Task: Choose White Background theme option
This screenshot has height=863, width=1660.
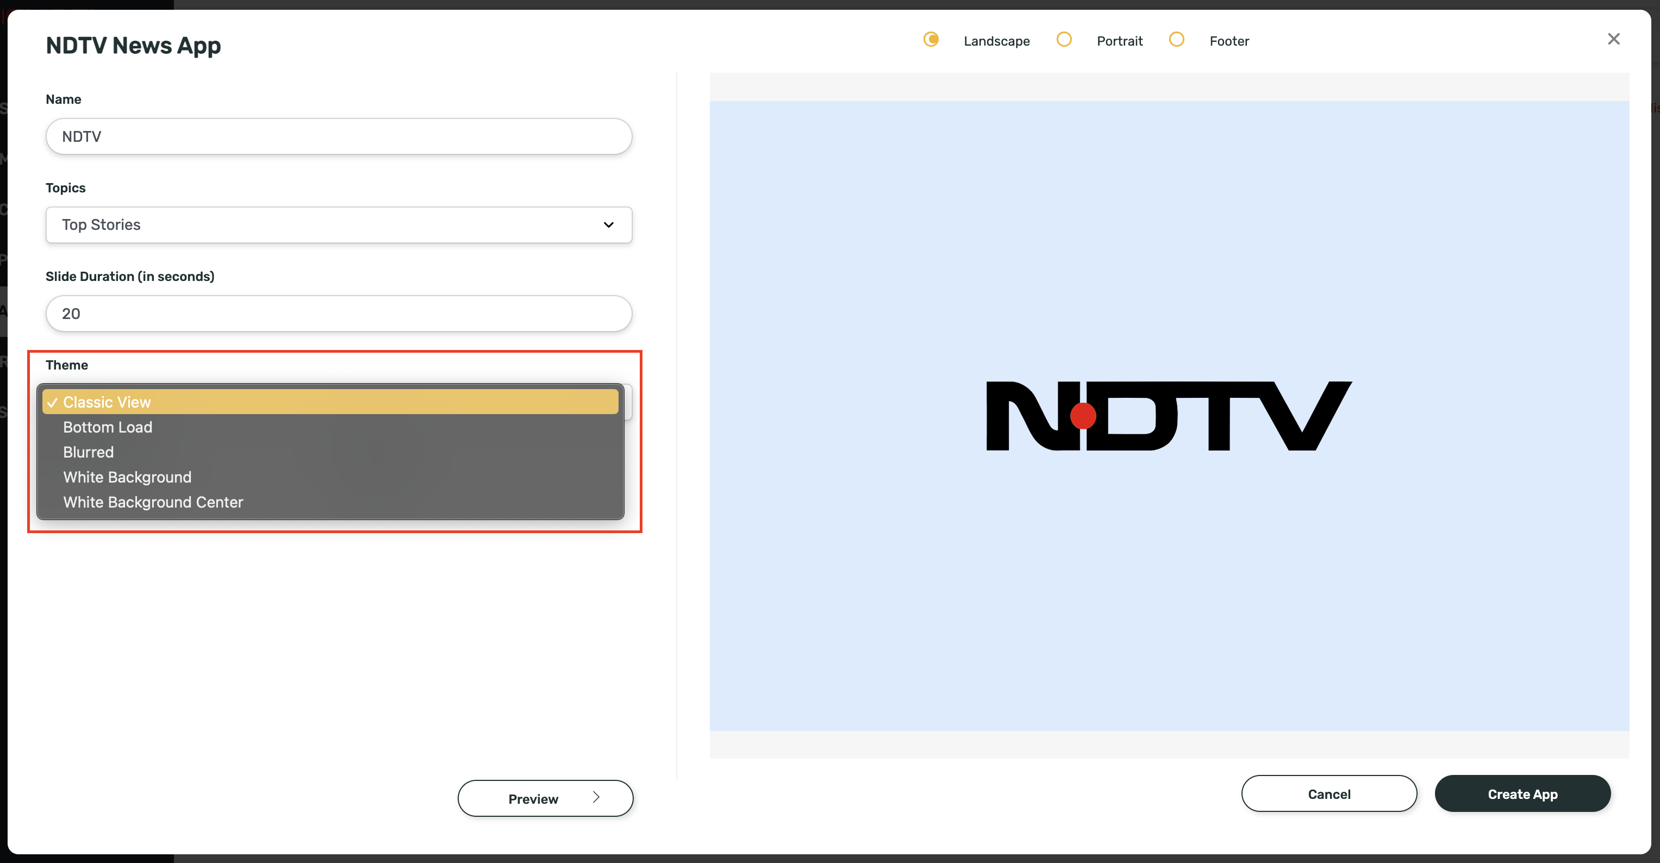Action: (330, 477)
